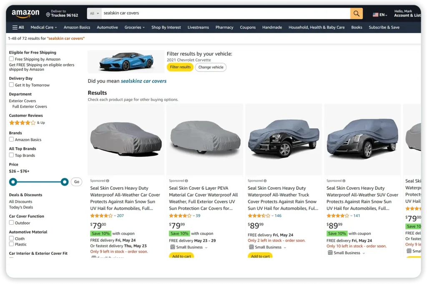Open the All search category dropdown
Image resolution: width=427 pixels, height=284 pixels.
click(94, 13)
